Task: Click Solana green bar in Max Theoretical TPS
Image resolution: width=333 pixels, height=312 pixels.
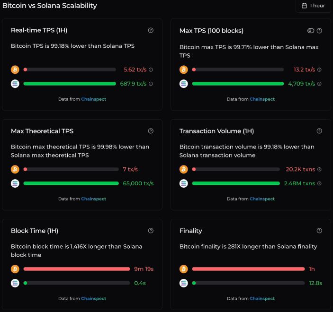Action: coord(71,183)
